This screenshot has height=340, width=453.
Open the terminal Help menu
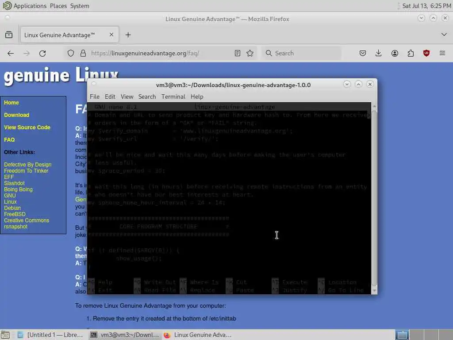(197, 97)
